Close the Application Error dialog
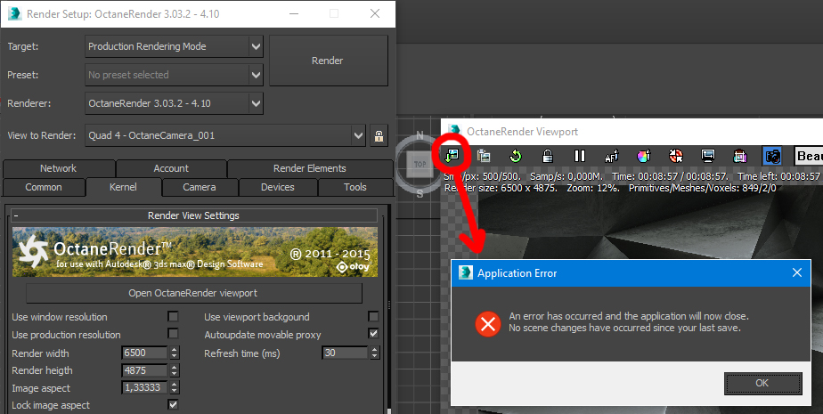Screen dimensions: 823x414 [797, 272]
